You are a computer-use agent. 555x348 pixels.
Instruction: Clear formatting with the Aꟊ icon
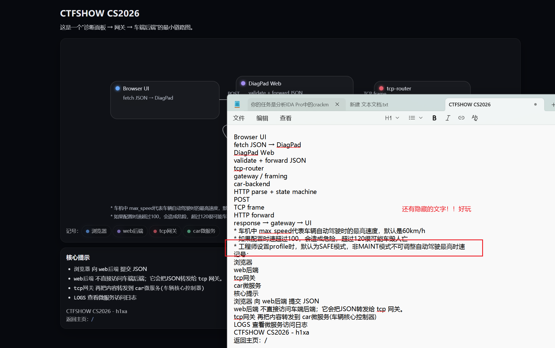pyautogui.click(x=474, y=118)
